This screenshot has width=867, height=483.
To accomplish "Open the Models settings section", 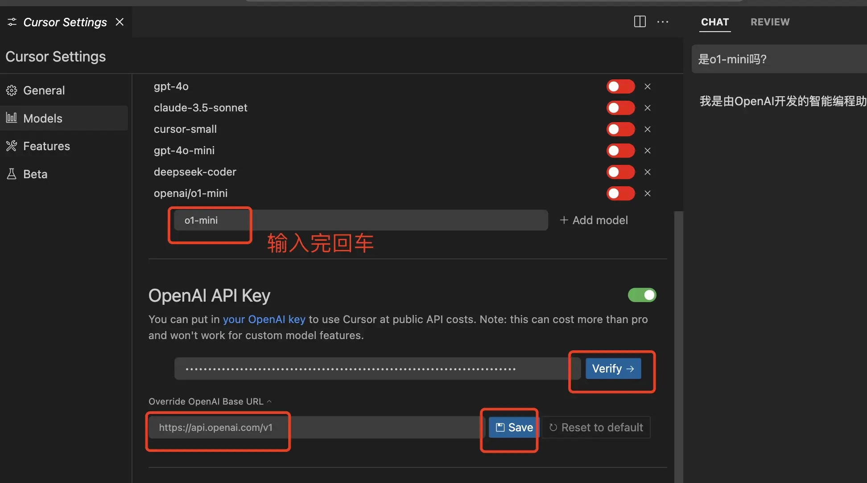I will coord(64,118).
